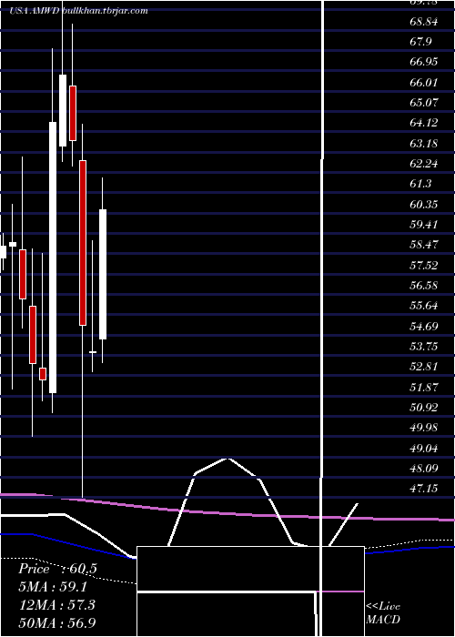
Task: Select the long red candle with lowest wick
Action: pyautogui.click(x=83, y=243)
